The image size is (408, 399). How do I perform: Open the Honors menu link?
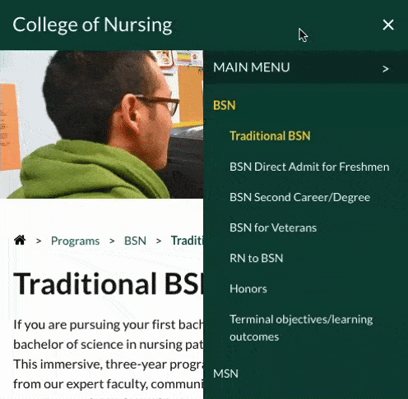248,289
